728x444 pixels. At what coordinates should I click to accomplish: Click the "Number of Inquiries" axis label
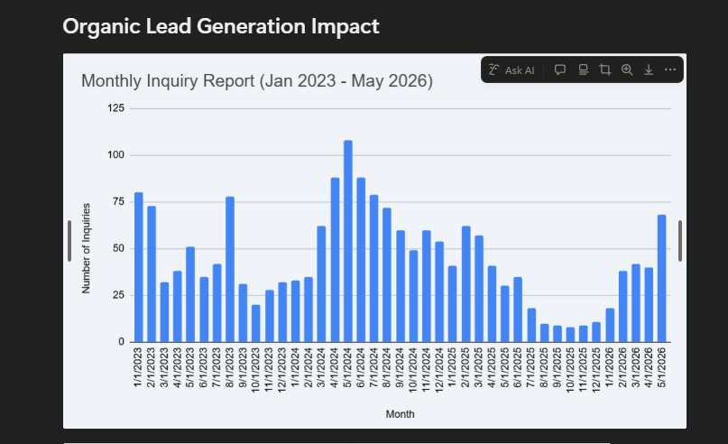click(86, 248)
